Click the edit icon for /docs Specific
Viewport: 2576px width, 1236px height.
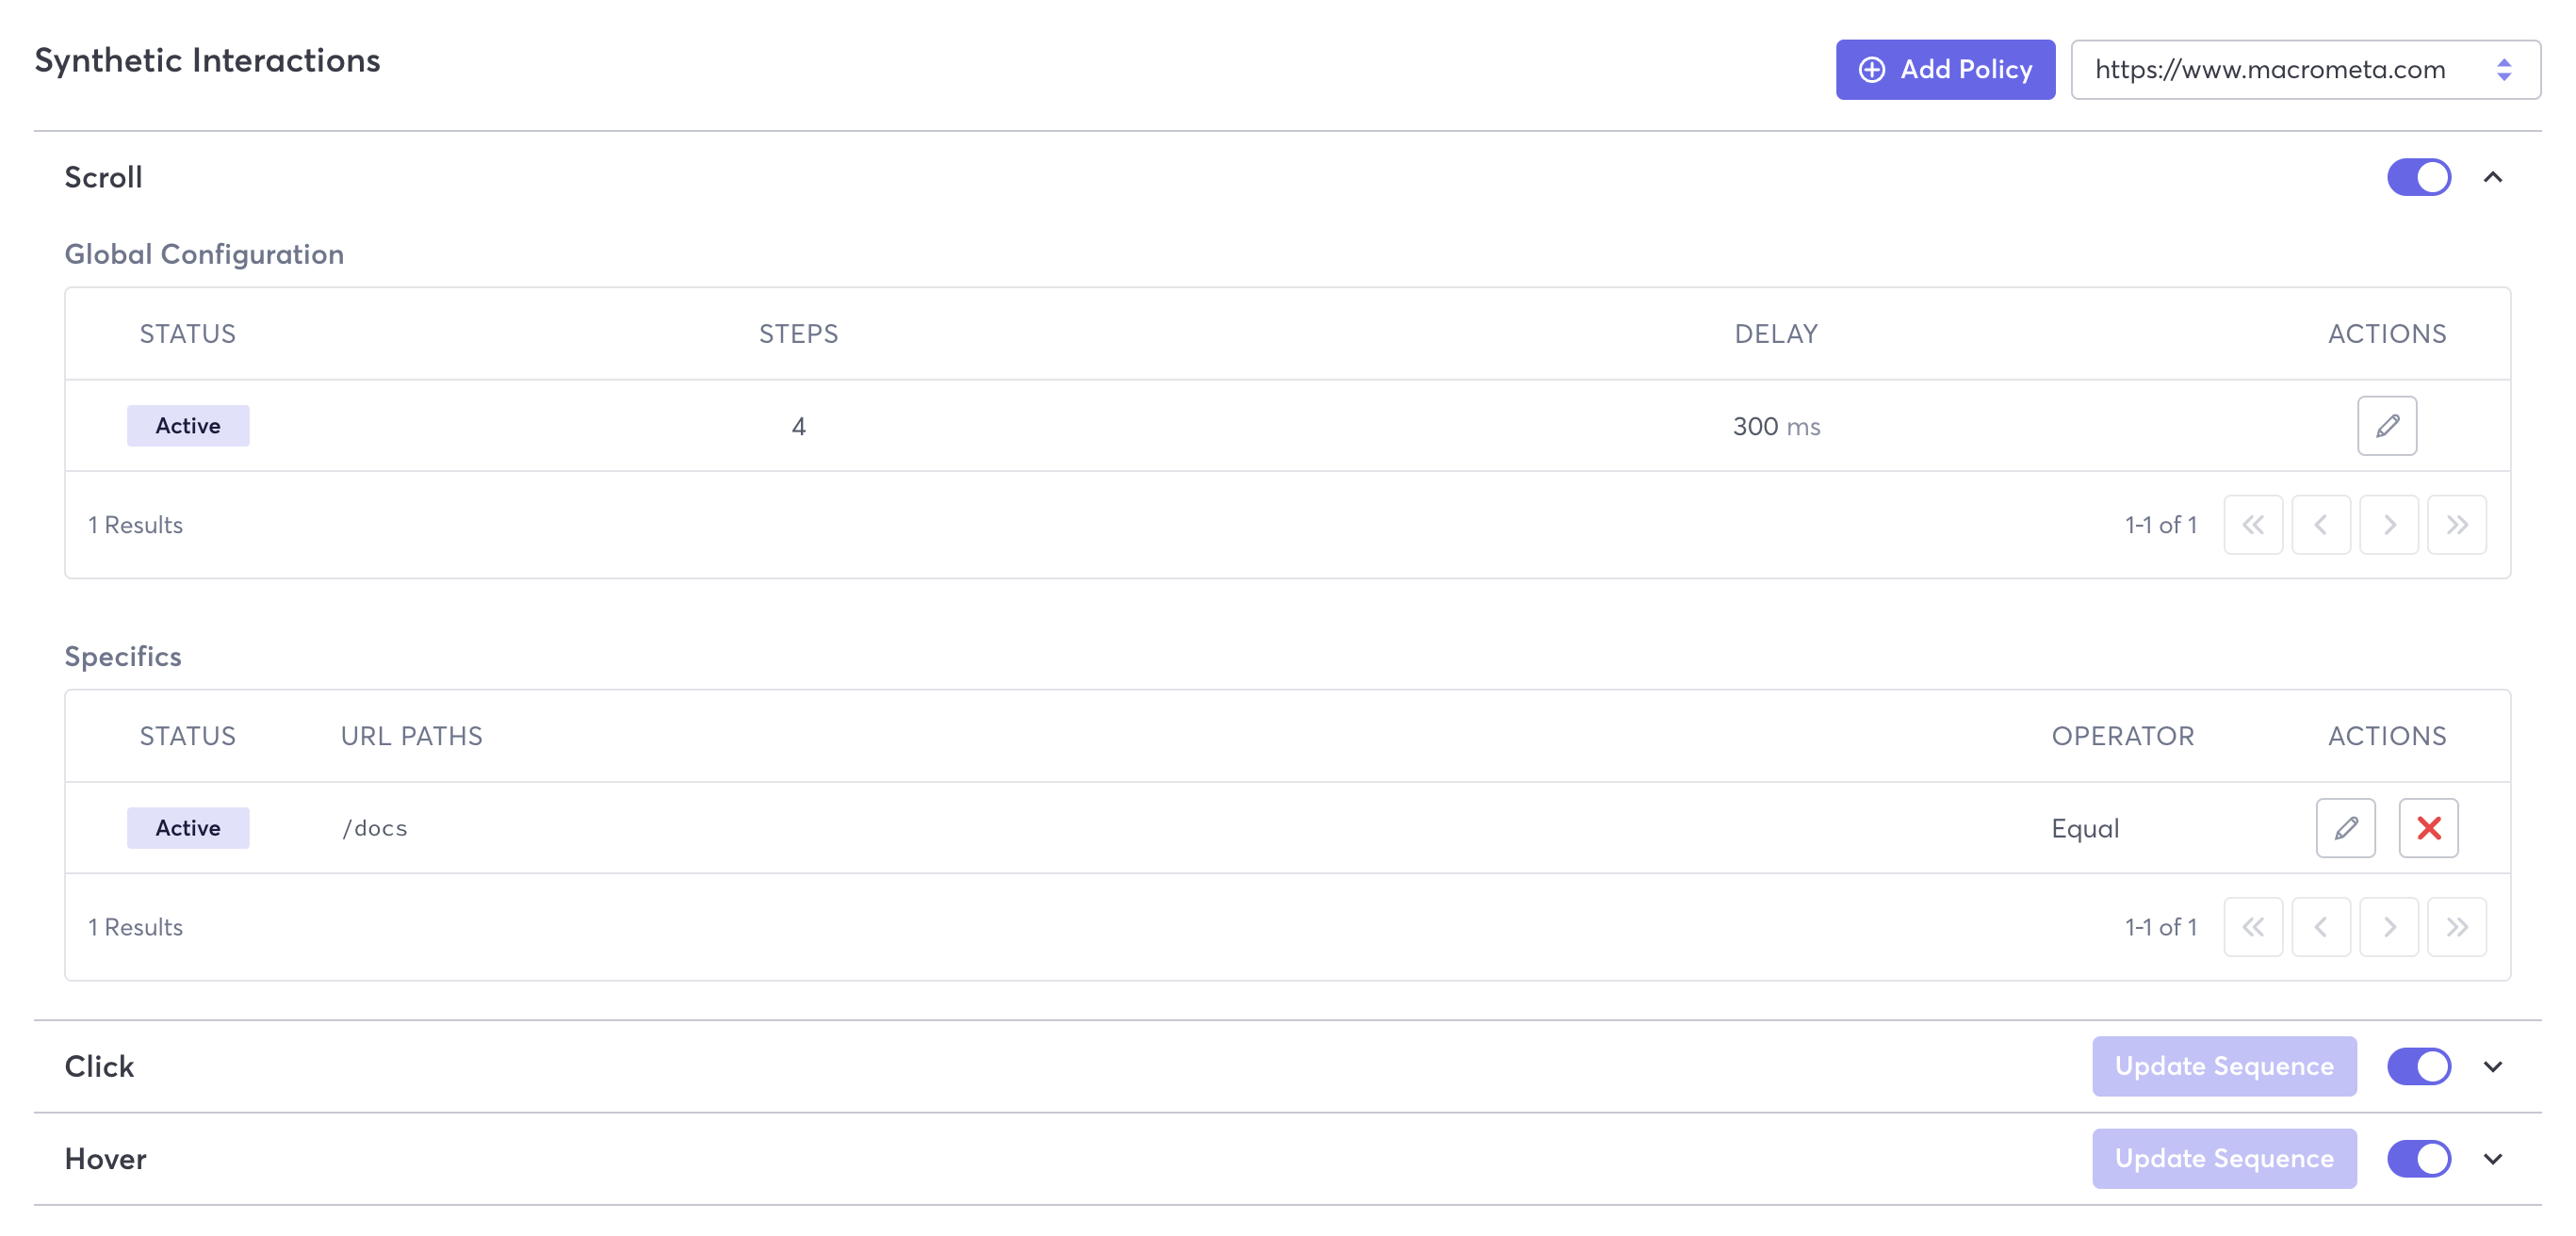(2346, 827)
